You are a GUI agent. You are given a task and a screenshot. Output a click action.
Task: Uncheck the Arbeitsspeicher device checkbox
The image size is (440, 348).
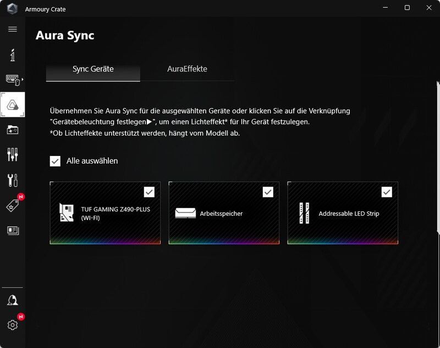(268, 192)
